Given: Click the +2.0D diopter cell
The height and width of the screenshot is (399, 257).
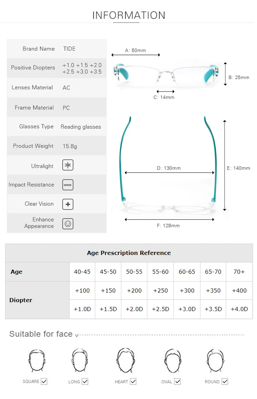Looking at the screenshot, I should pos(134,309).
